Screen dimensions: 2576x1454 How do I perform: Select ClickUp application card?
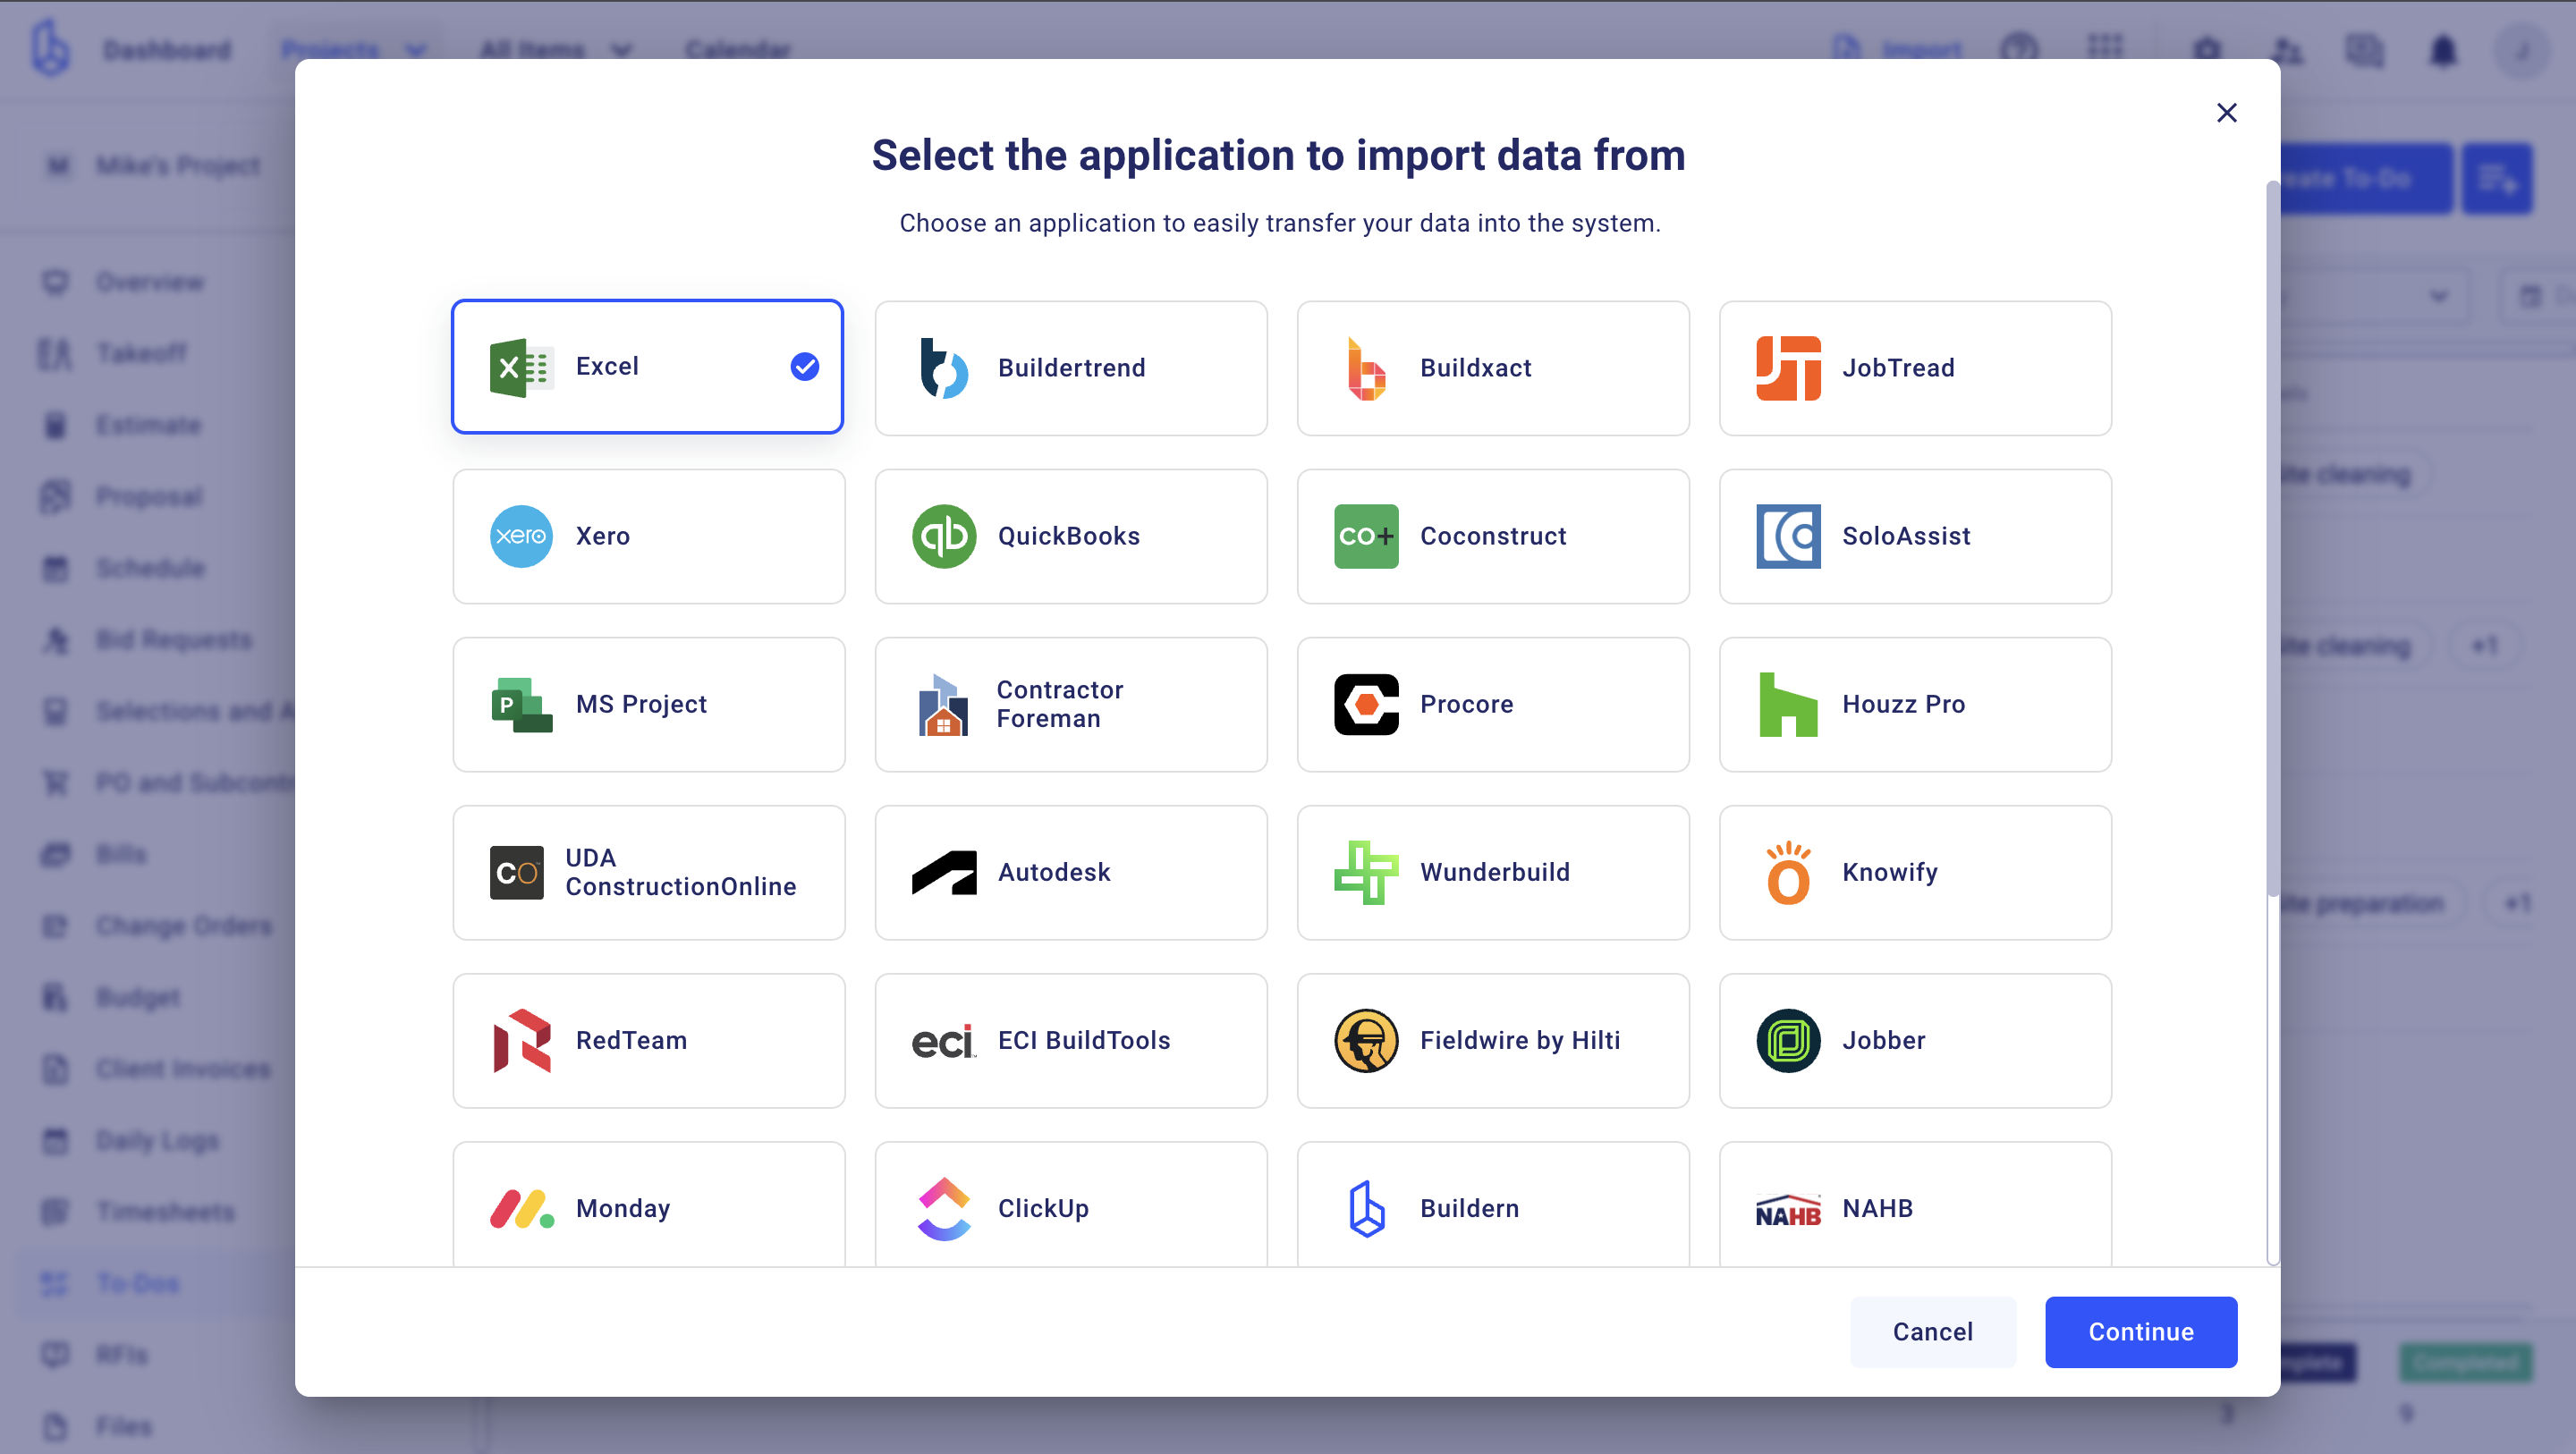coord(1071,1204)
